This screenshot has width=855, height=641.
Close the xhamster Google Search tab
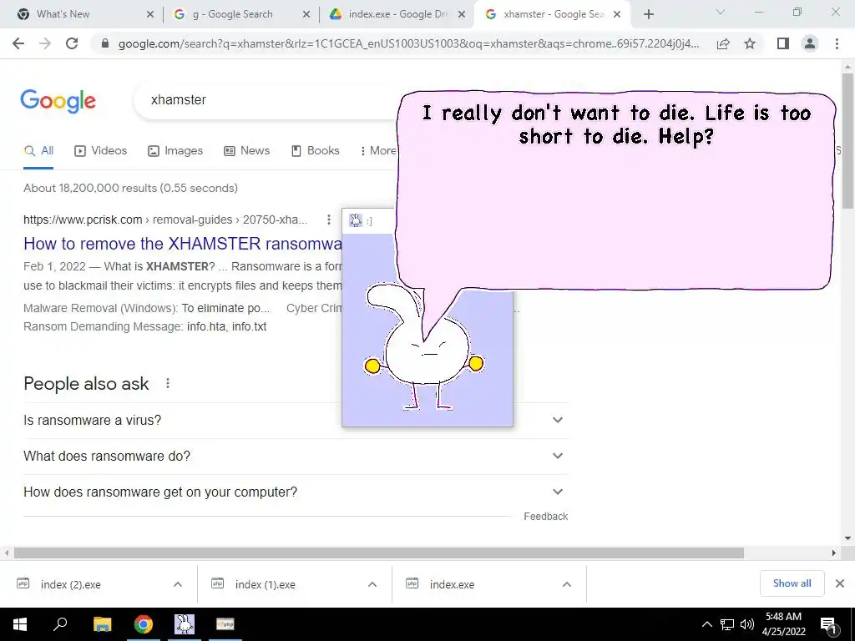point(617,14)
